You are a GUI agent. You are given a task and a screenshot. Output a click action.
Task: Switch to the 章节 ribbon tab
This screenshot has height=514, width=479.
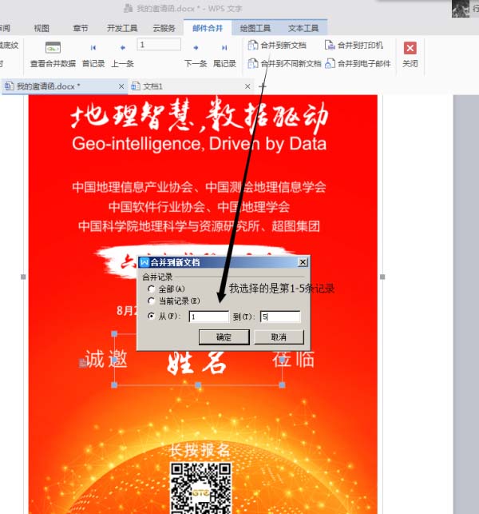[81, 28]
